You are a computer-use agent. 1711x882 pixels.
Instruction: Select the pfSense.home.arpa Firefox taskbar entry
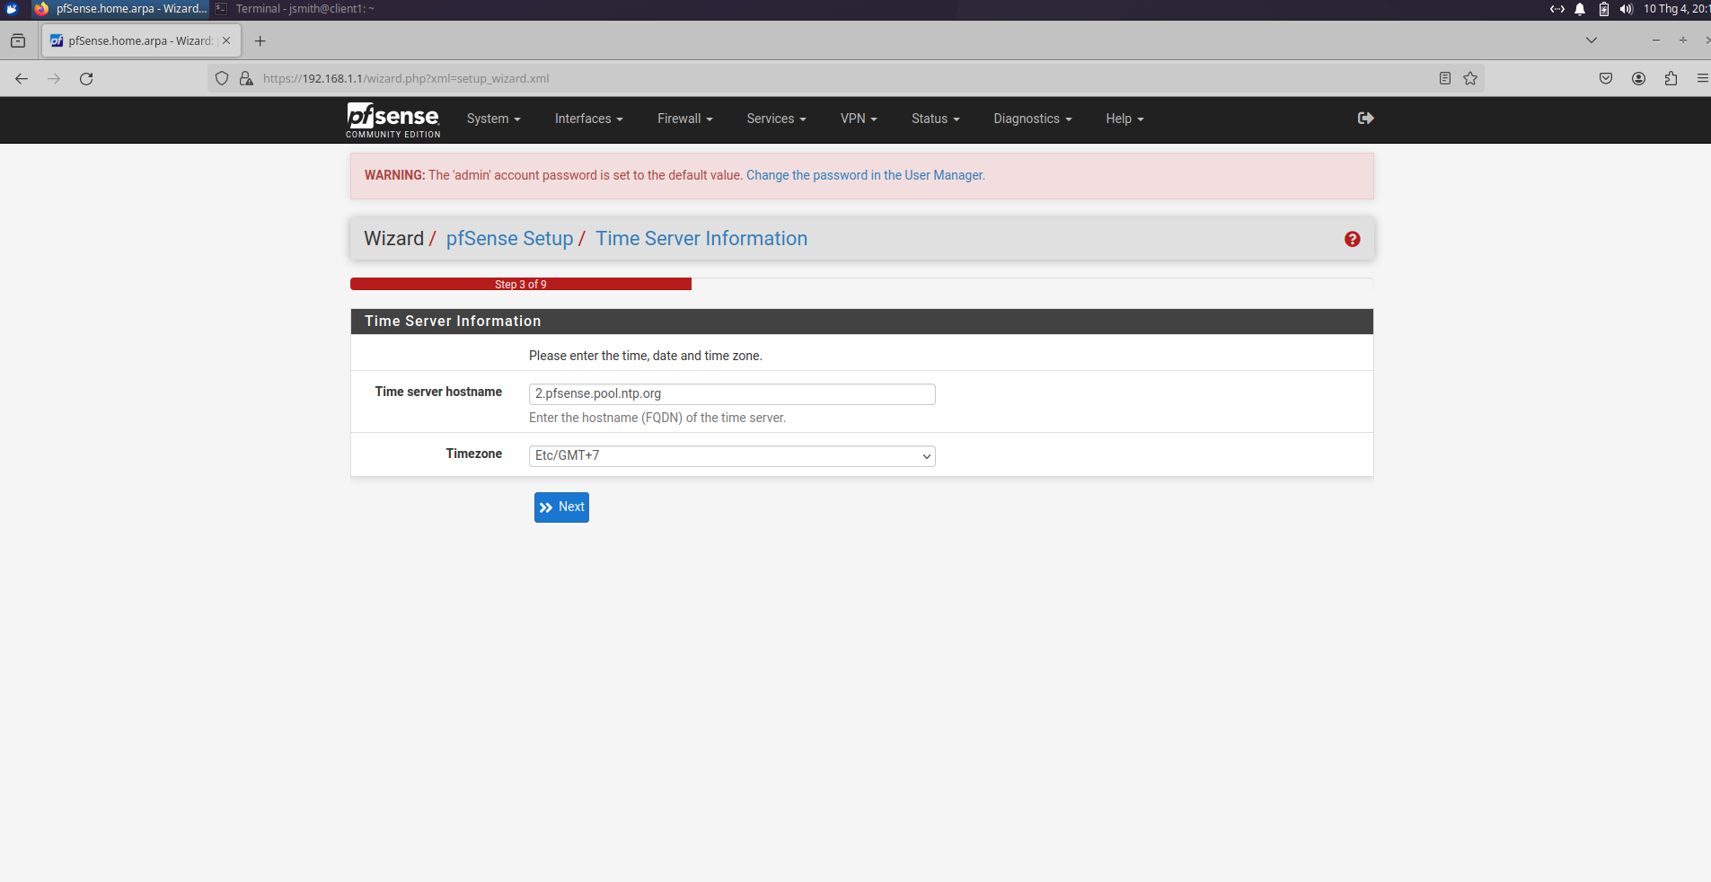pyautogui.click(x=120, y=9)
